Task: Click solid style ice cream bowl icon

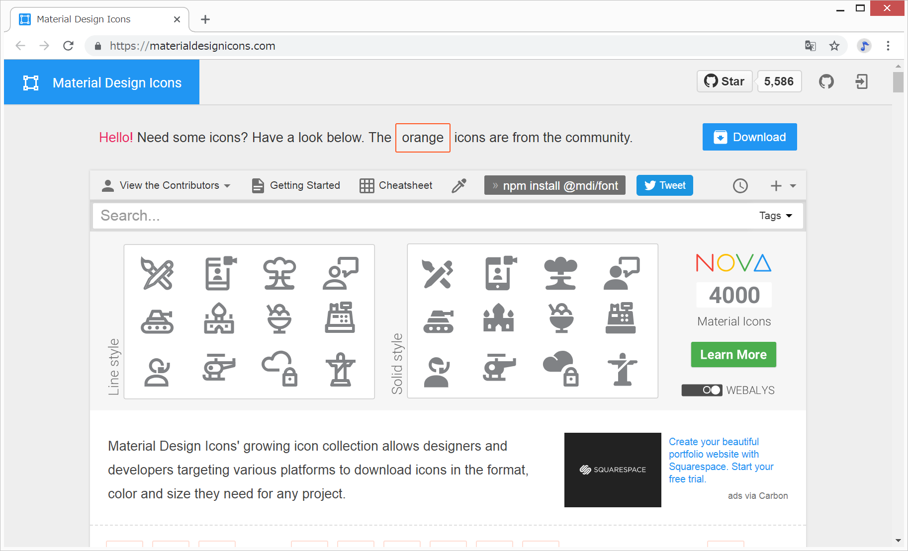Action: point(561,318)
